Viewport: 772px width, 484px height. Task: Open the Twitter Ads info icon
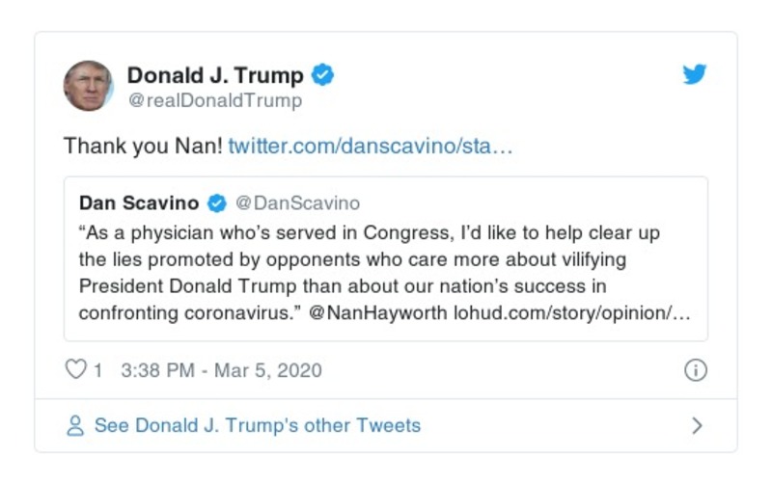pyautogui.click(x=695, y=370)
